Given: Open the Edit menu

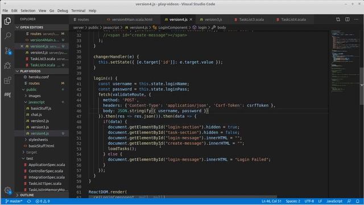Looking at the screenshot, I should 14,11.
